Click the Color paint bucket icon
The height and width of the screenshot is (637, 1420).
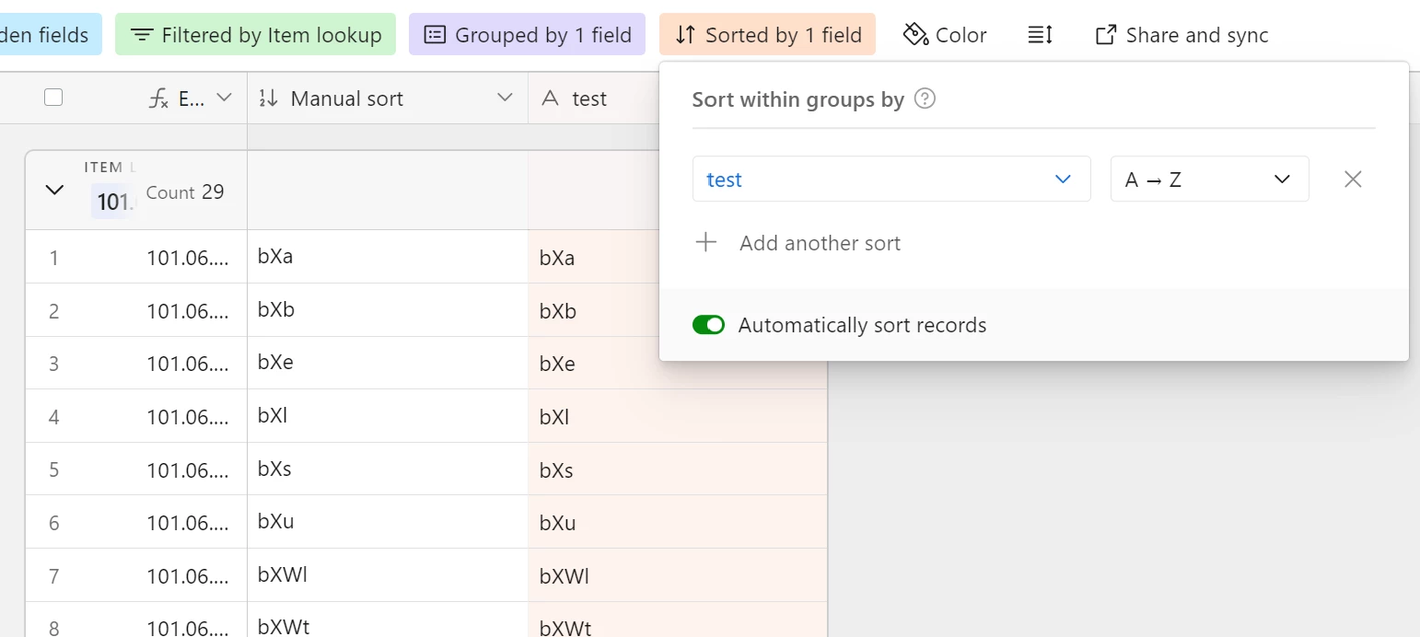click(x=915, y=35)
